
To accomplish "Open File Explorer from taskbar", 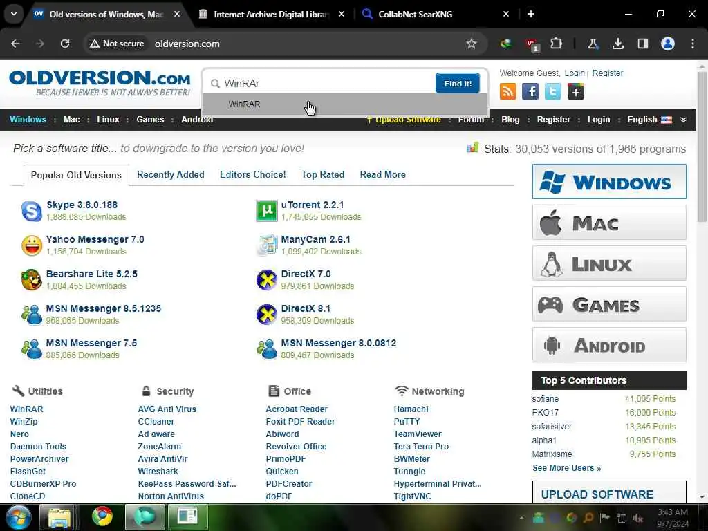I will (59, 517).
